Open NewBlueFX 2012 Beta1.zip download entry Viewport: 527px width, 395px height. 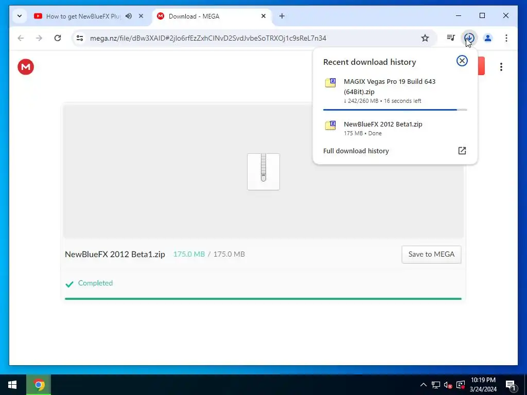395,128
